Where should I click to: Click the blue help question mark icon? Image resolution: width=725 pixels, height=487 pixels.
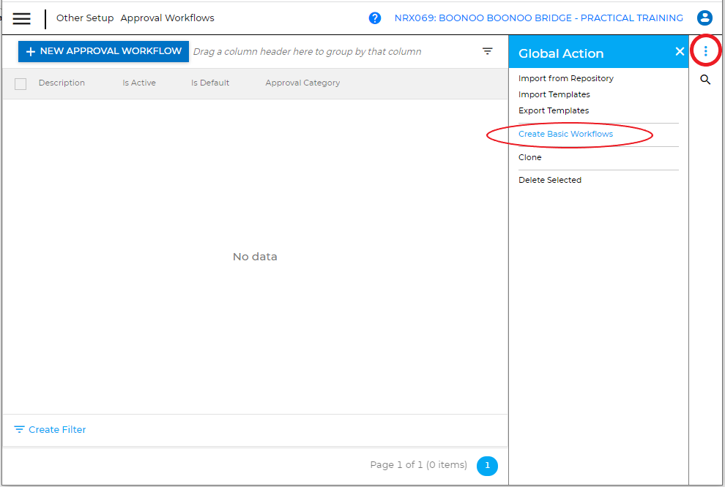[375, 18]
